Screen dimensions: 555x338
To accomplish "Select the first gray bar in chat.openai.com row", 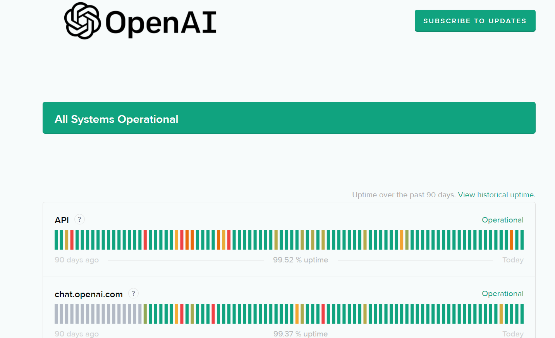I will click(x=56, y=314).
